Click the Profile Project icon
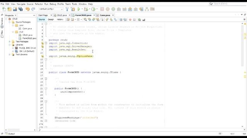The width and height of the screenshot is (247, 138). pyautogui.click(x=93, y=9)
